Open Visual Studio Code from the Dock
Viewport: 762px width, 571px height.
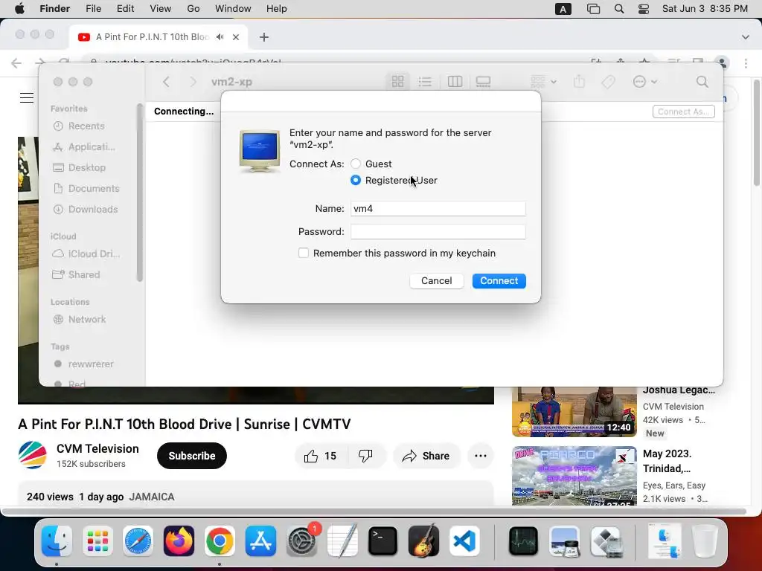464,541
